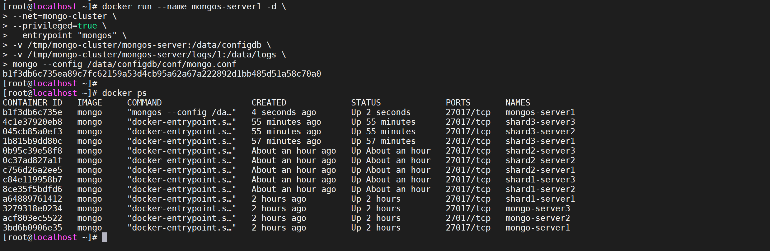
Task: Select the name shard2-server3
Action: coord(540,151)
